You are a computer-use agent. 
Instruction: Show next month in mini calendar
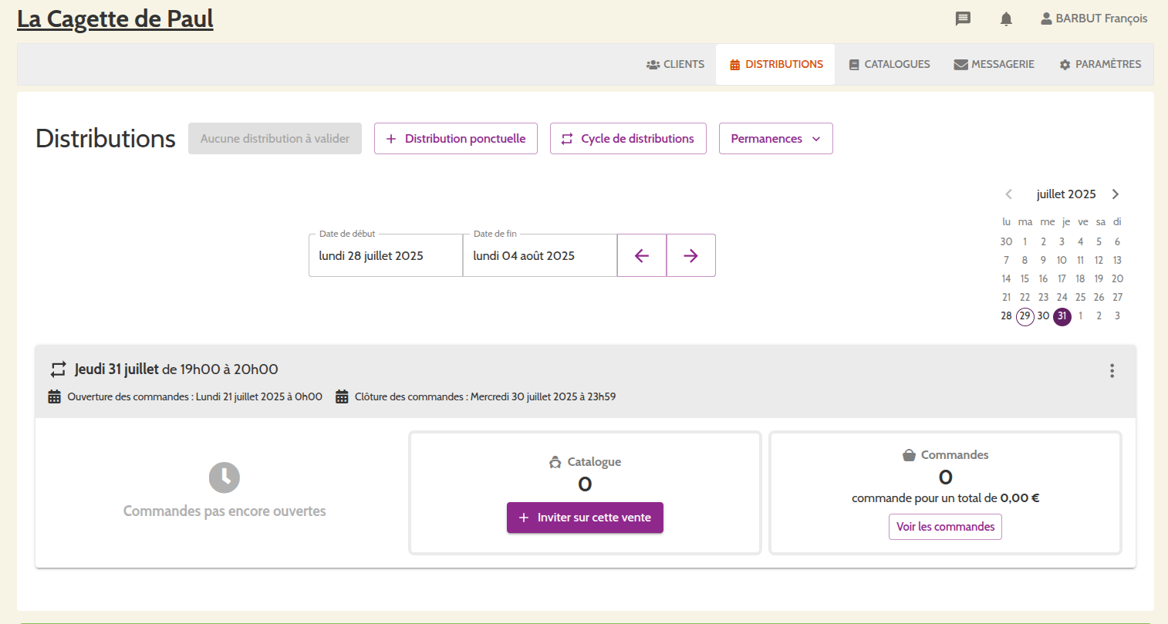pos(1115,194)
